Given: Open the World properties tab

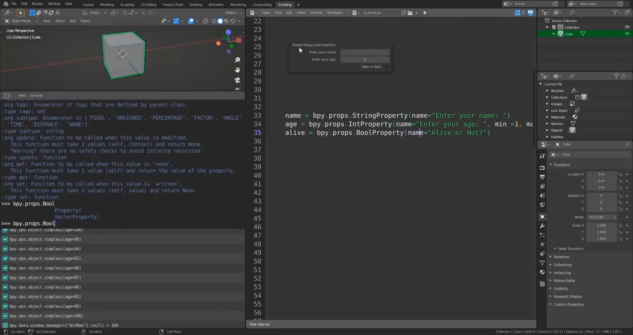Looking at the screenshot, I should tap(543, 205).
